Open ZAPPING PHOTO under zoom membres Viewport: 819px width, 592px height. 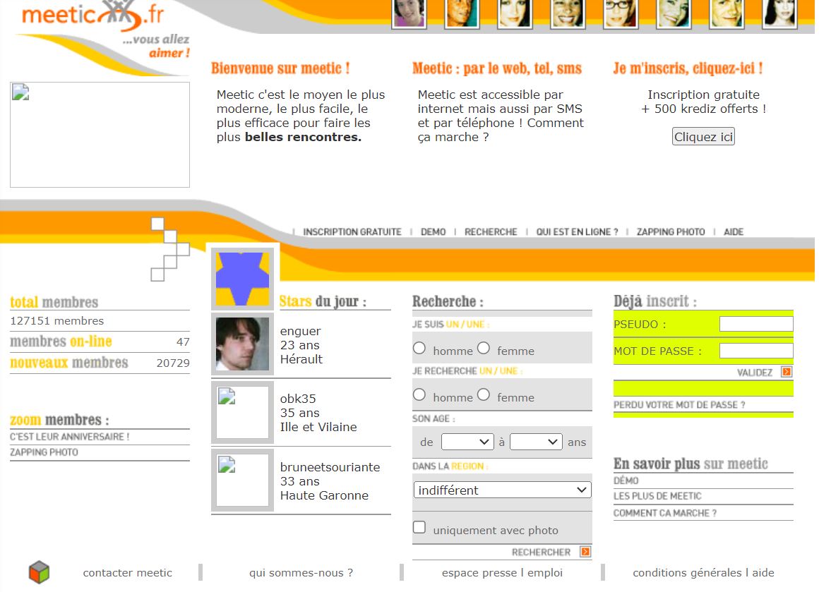(x=44, y=452)
